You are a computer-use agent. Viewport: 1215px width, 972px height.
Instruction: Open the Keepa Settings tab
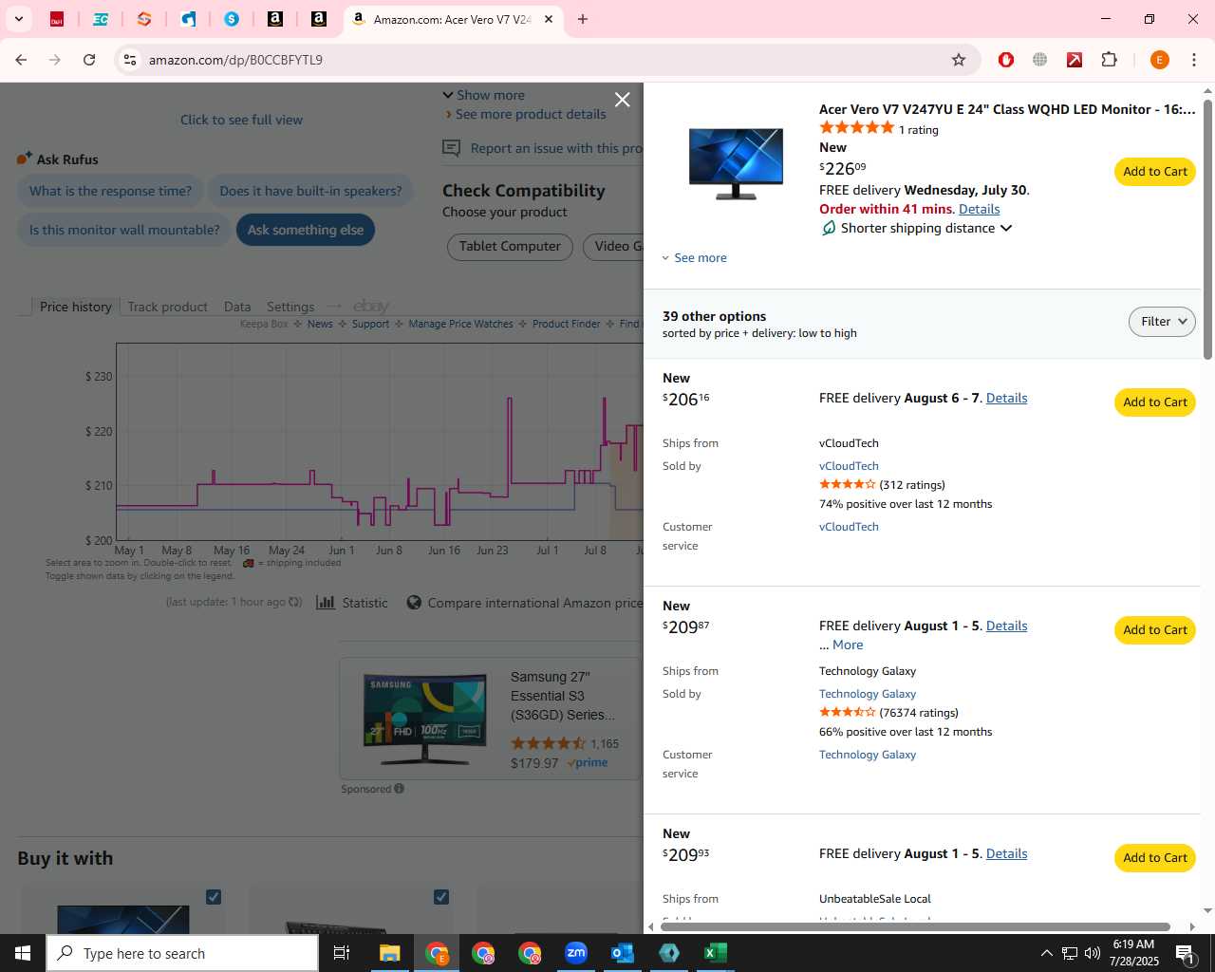(290, 307)
